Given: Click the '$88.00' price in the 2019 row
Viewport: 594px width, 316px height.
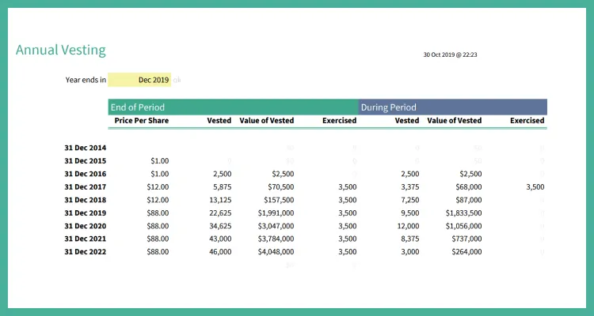Looking at the screenshot, I should point(158,213).
